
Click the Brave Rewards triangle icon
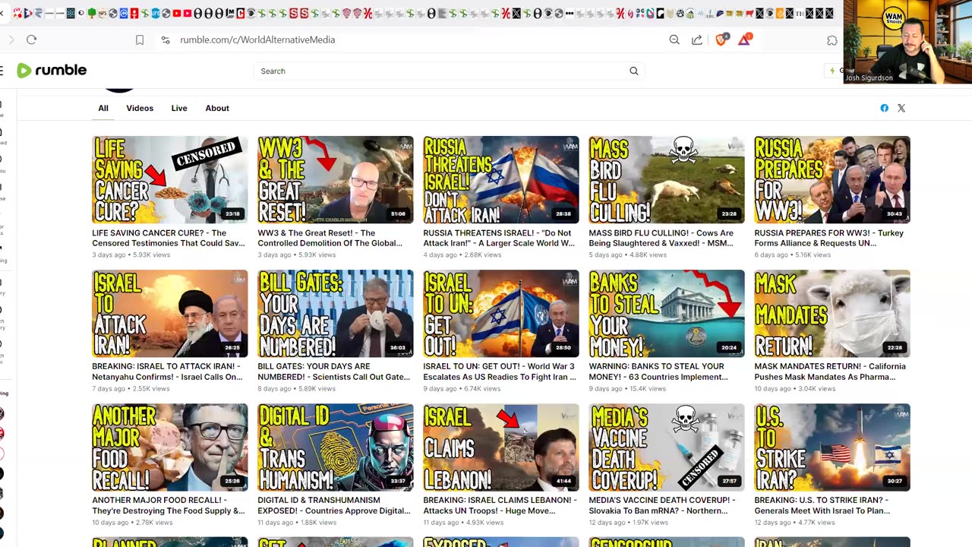click(x=744, y=40)
